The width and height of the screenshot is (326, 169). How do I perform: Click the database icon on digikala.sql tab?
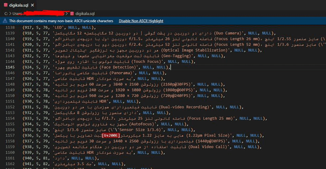(6, 6)
